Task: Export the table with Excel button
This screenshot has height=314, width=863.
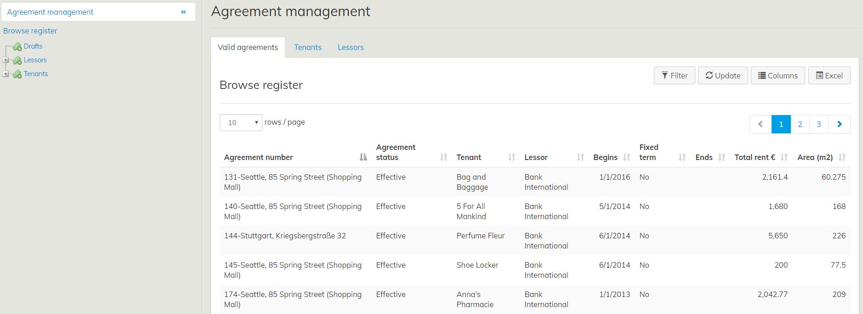Action: tap(829, 76)
